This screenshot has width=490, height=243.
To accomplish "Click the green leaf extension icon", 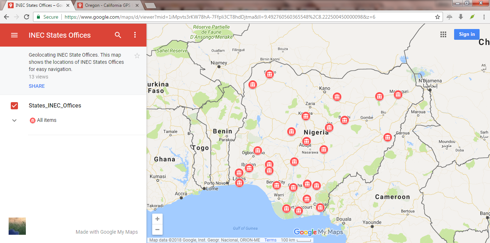I will pyautogui.click(x=472, y=17).
